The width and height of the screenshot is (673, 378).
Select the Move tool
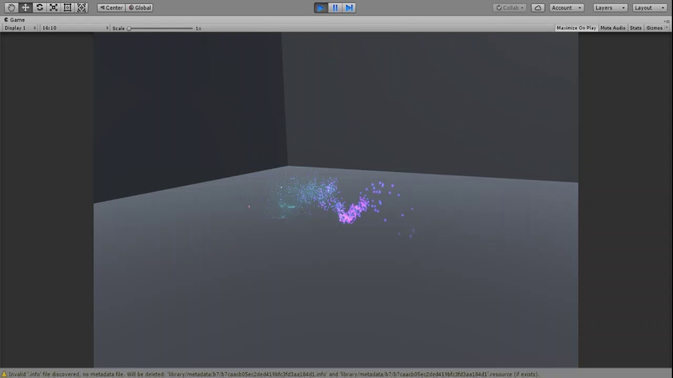(x=25, y=7)
